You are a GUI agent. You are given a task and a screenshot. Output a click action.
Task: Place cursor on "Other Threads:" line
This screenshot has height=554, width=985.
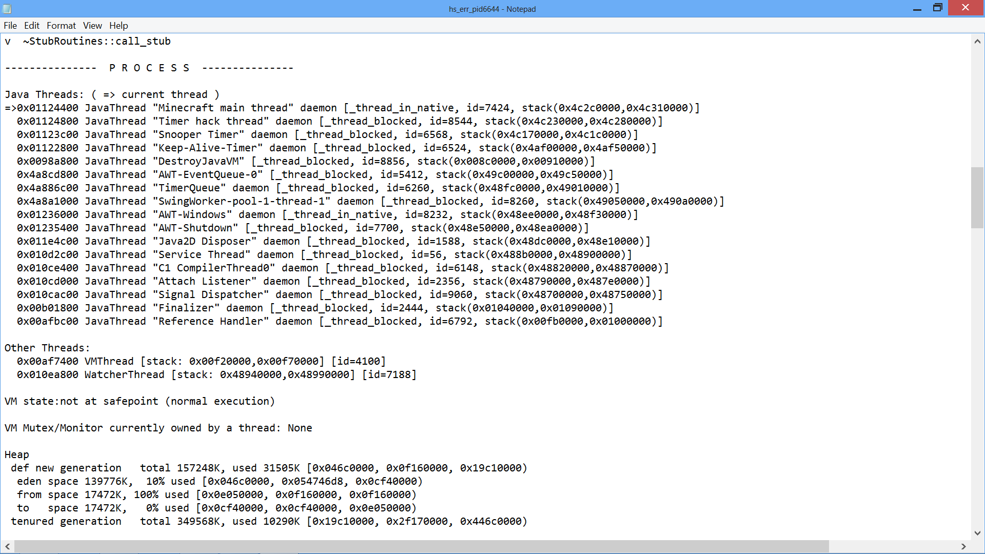tap(47, 348)
